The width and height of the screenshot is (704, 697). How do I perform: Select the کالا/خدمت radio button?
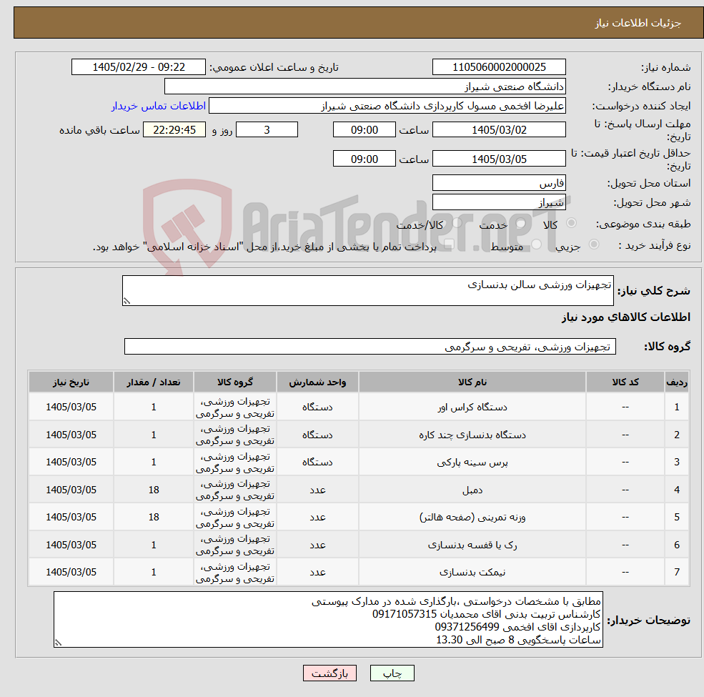click(x=457, y=223)
